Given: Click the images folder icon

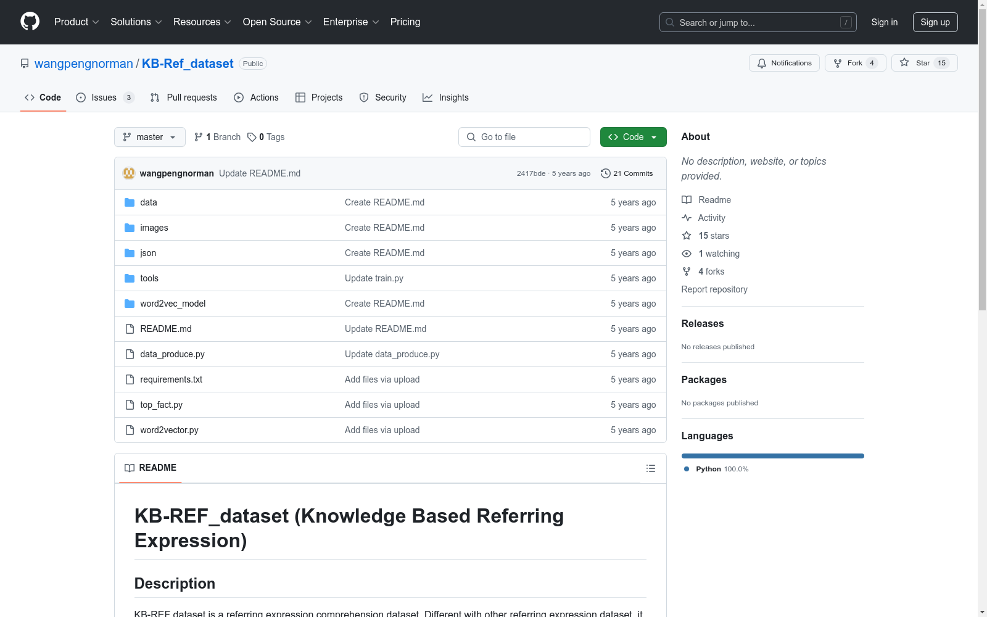Looking at the screenshot, I should (x=130, y=228).
